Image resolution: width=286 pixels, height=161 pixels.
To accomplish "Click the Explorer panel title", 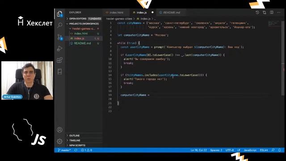I will click(75, 13).
